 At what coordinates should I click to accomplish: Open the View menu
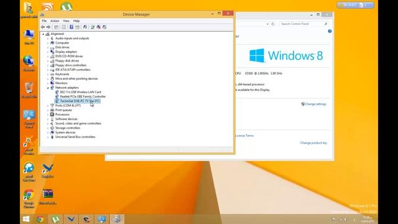click(66, 21)
